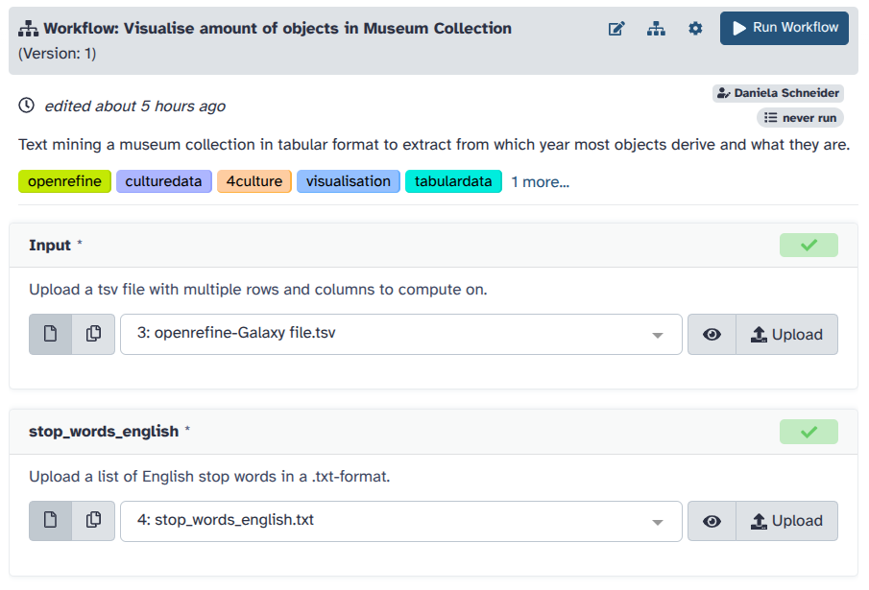Upload a file for stop_words_english
The image size is (869, 590).
(786, 521)
